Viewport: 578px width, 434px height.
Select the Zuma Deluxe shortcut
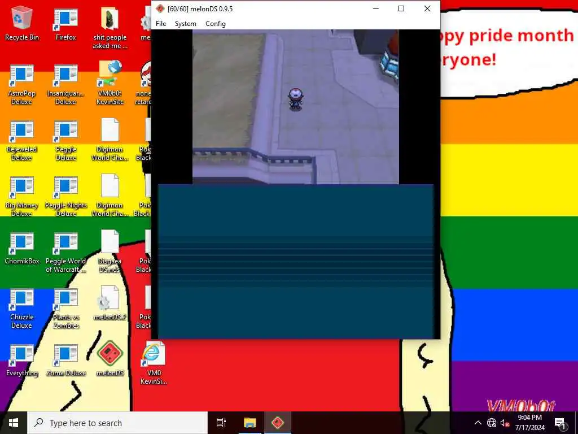65,361
